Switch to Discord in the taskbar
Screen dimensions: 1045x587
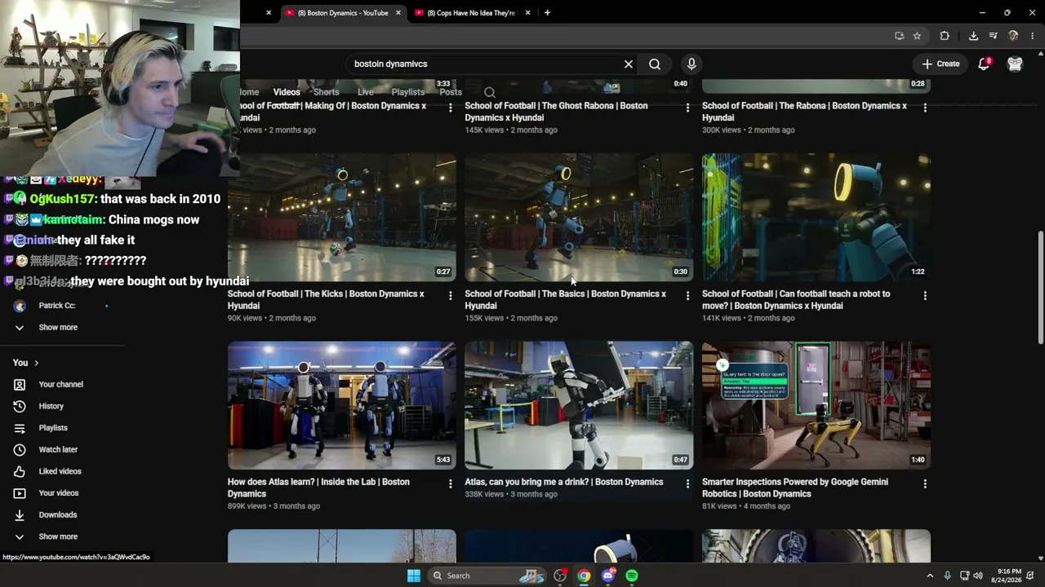pos(607,576)
